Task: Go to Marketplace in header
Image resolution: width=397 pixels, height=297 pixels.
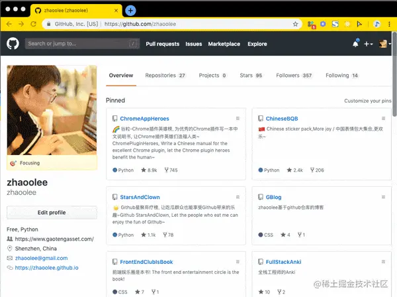Action: [224, 44]
